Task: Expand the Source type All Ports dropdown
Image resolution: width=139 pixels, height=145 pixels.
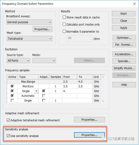Action: coord(19,61)
